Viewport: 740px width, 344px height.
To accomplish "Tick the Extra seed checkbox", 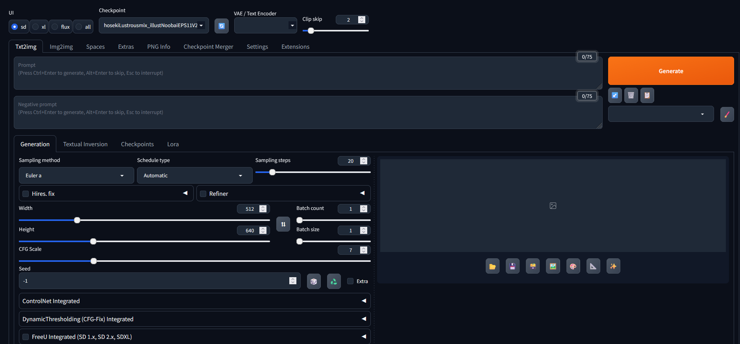I will pyautogui.click(x=350, y=281).
